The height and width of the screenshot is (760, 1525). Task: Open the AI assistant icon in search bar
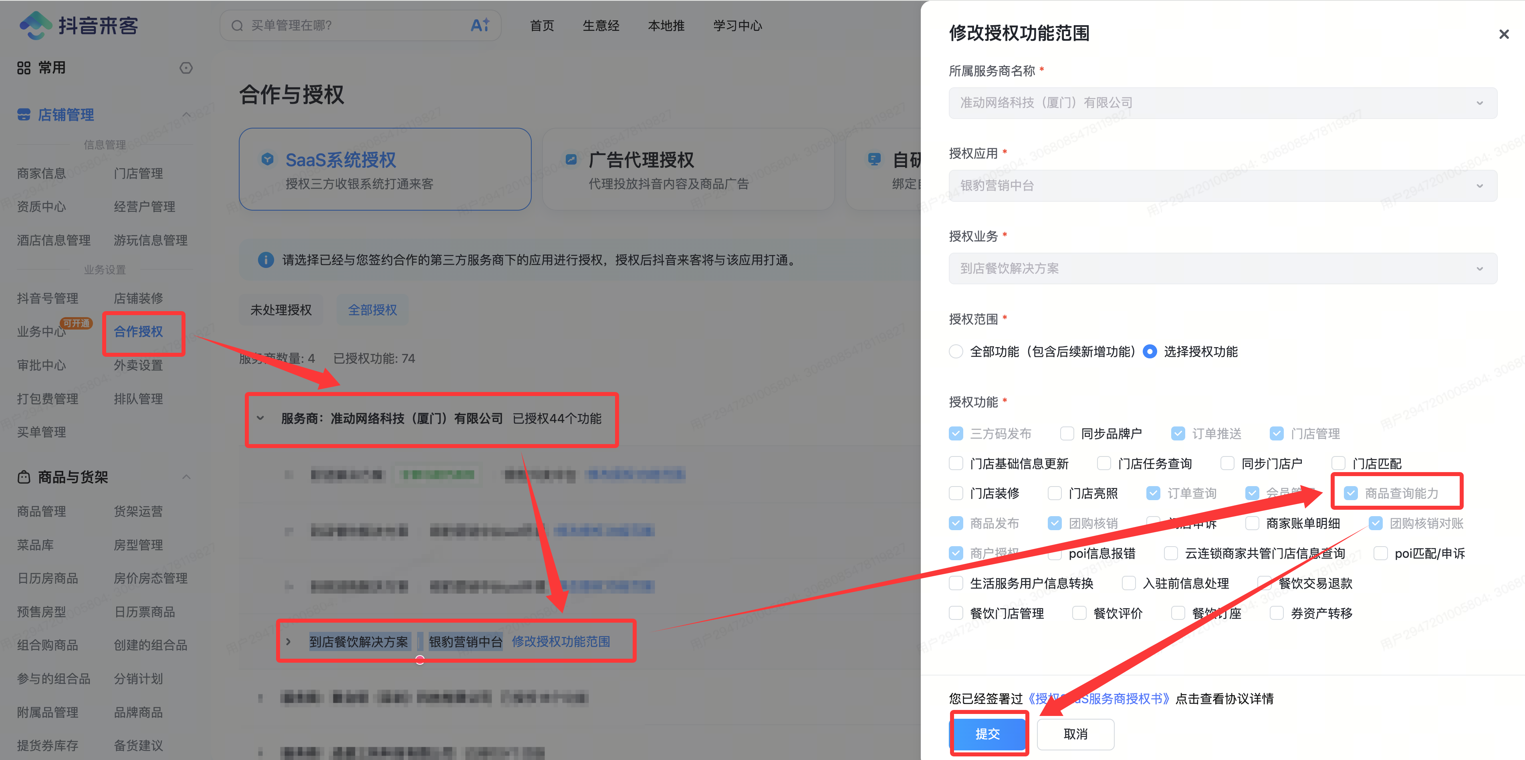[480, 25]
